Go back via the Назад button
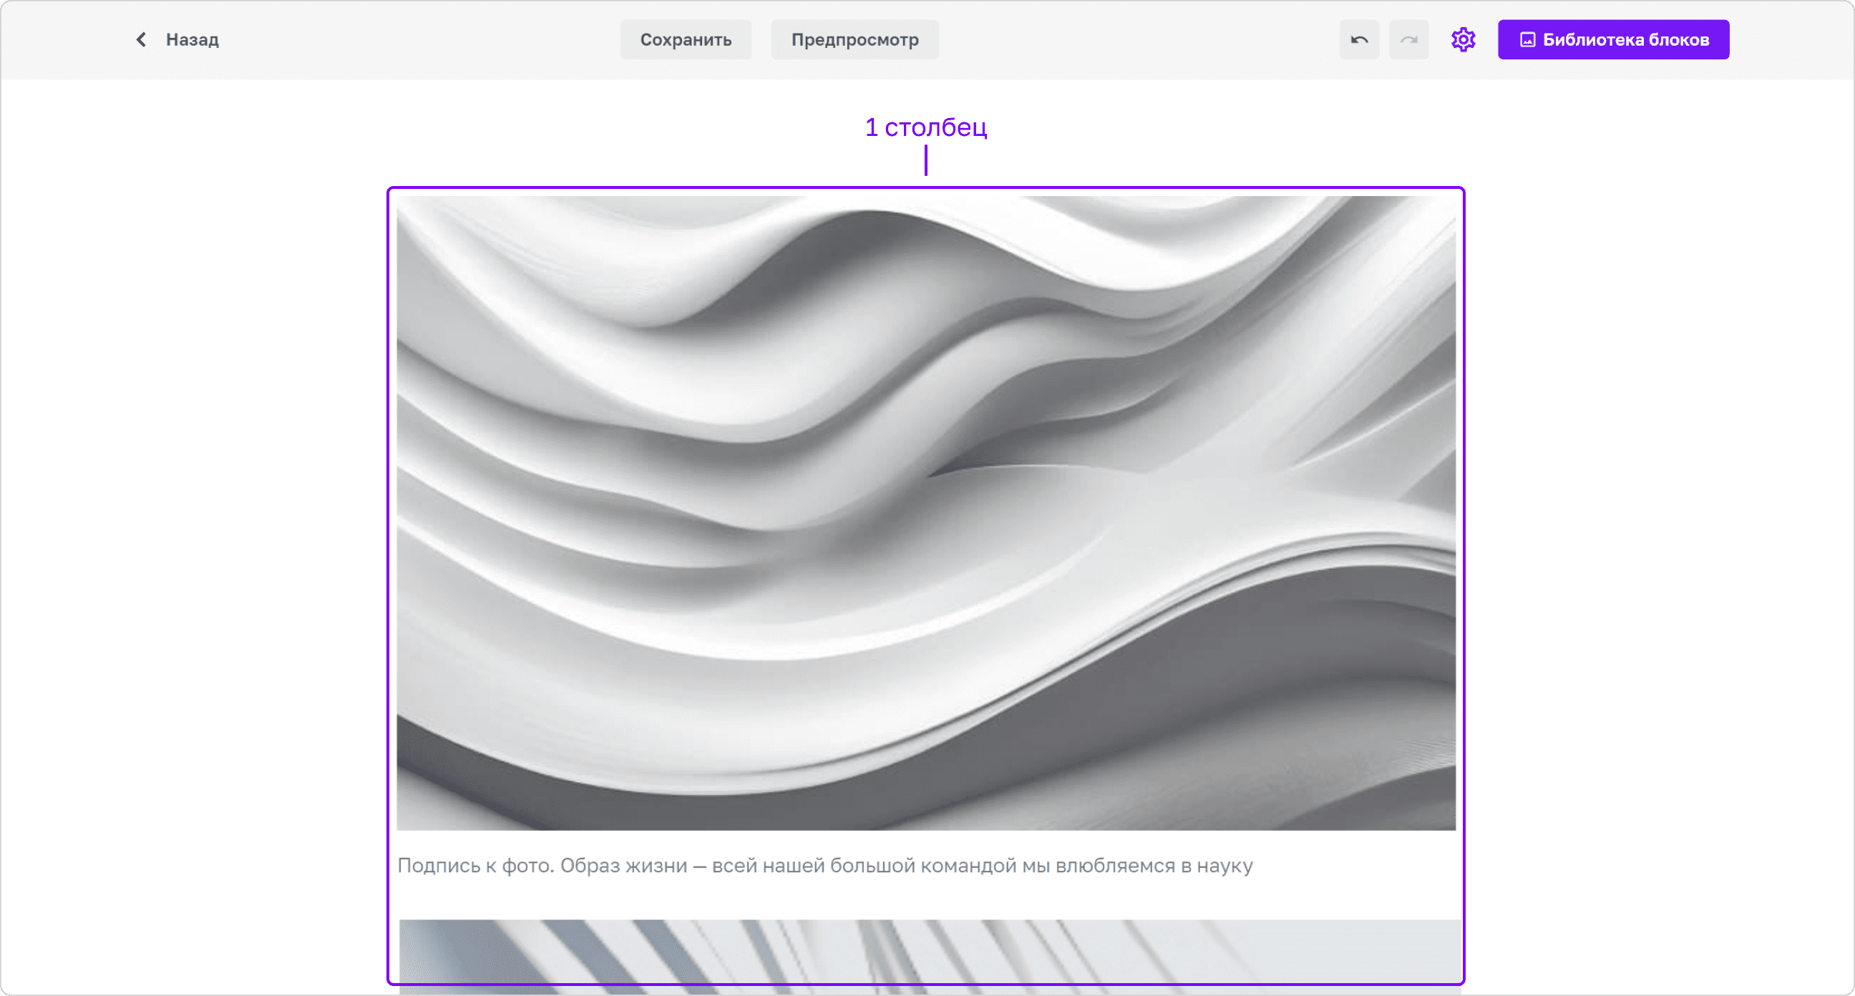The width and height of the screenshot is (1855, 996). [x=177, y=39]
